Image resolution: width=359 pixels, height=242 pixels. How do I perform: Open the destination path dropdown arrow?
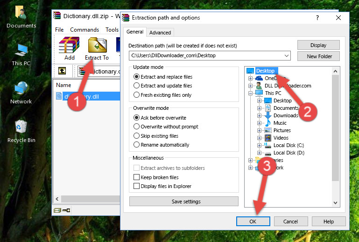point(287,56)
